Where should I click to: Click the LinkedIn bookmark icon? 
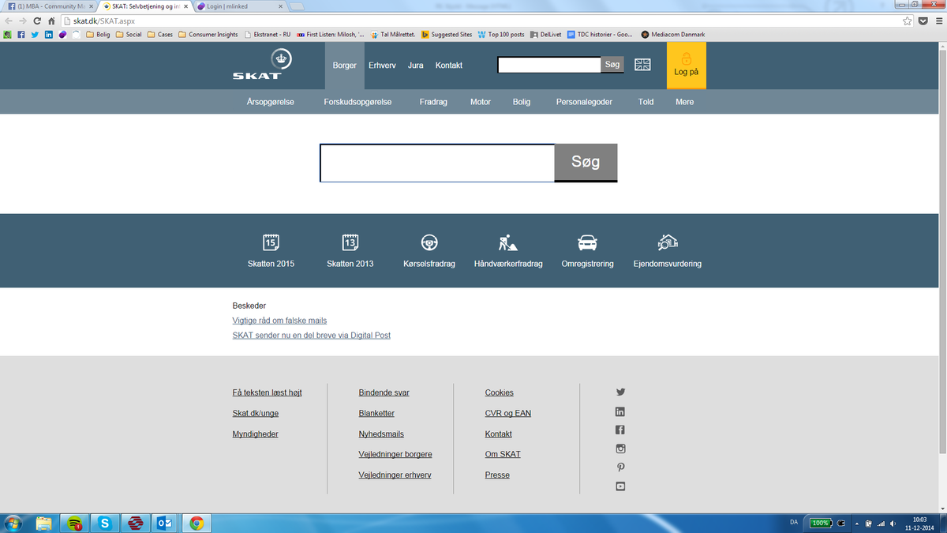pyautogui.click(x=49, y=35)
